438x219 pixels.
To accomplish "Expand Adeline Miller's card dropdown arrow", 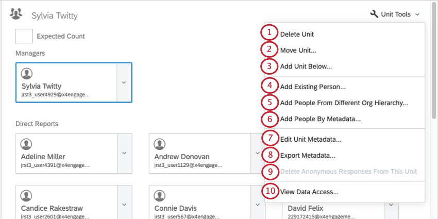I will (x=124, y=153).
